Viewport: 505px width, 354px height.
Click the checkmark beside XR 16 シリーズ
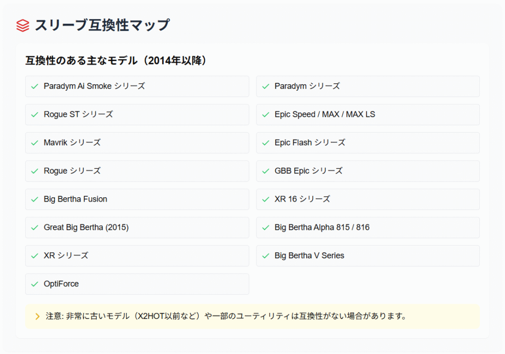266,199
